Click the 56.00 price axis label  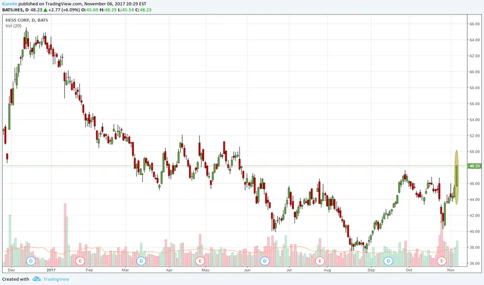pyautogui.click(x=475, y=104)
